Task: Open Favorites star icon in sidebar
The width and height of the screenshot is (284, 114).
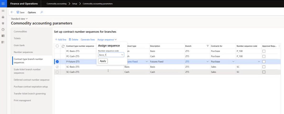Action: click(x=3, y=23)
